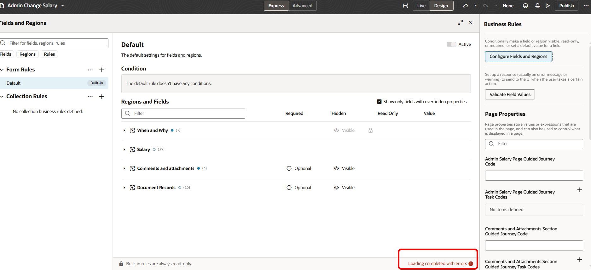591x270 pixels.
Task: Click the lock icon in When and Why row
Action: (371, 130)
